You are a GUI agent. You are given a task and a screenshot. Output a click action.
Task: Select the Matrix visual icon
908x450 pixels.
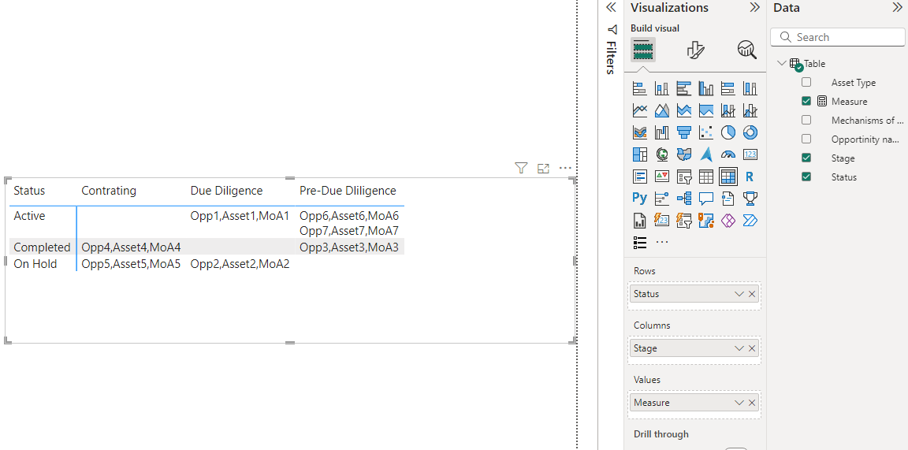click(728, 177)
